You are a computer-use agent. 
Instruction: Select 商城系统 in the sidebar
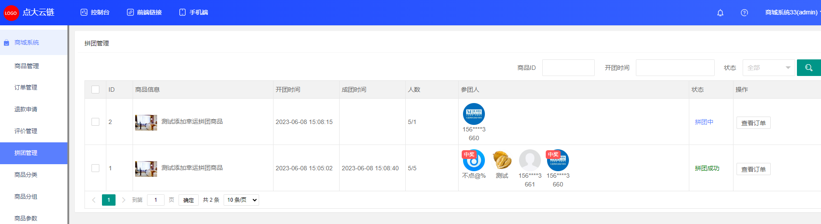pos(34,42)
